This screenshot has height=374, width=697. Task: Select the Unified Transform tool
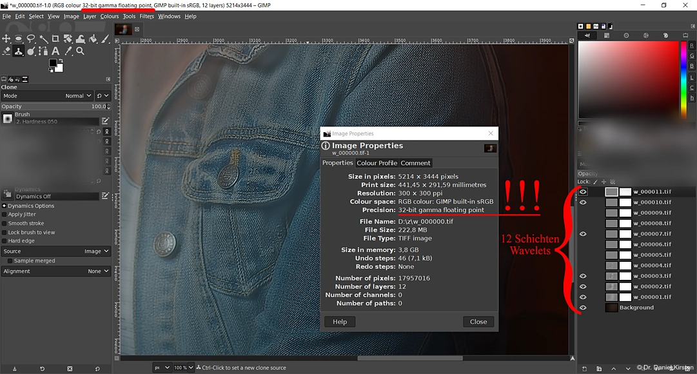[68, 39]
